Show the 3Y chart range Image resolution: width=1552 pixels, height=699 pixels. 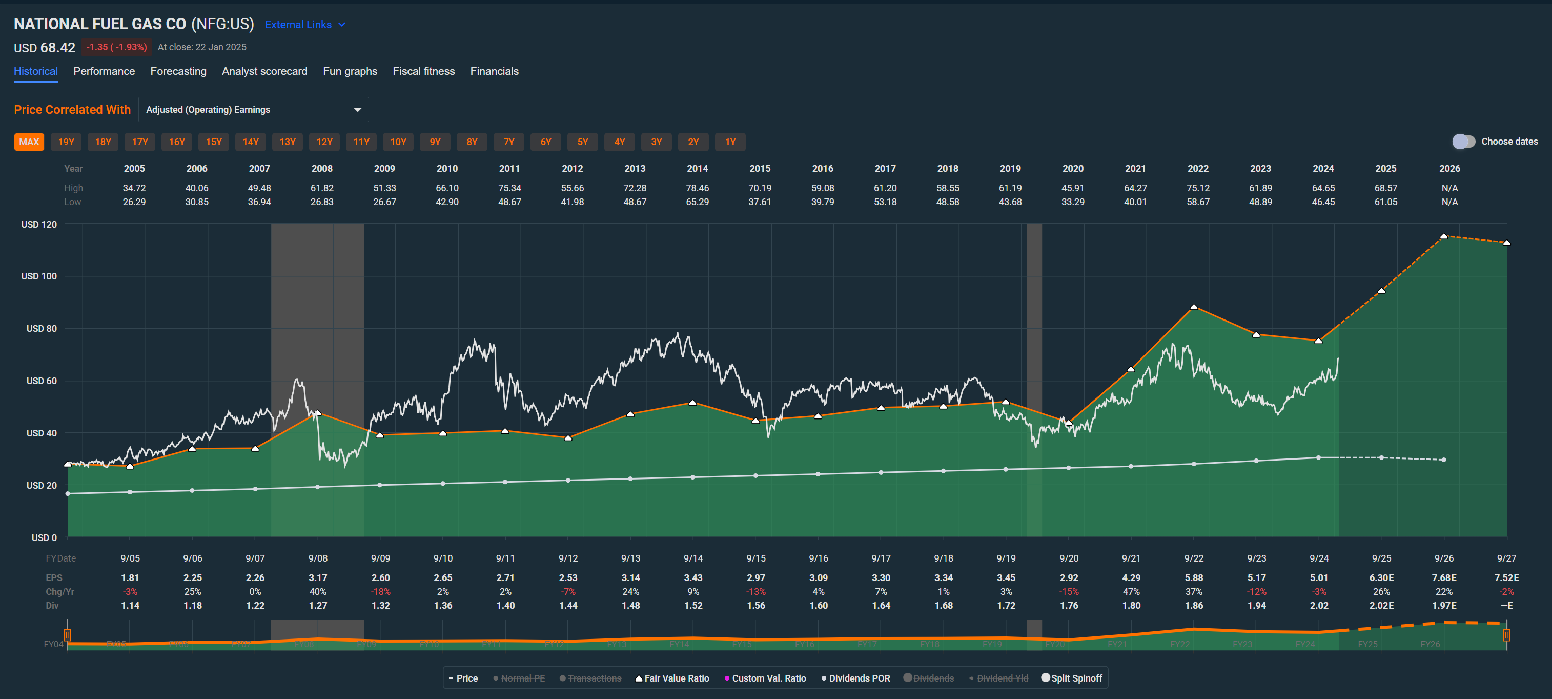point(657,142)
